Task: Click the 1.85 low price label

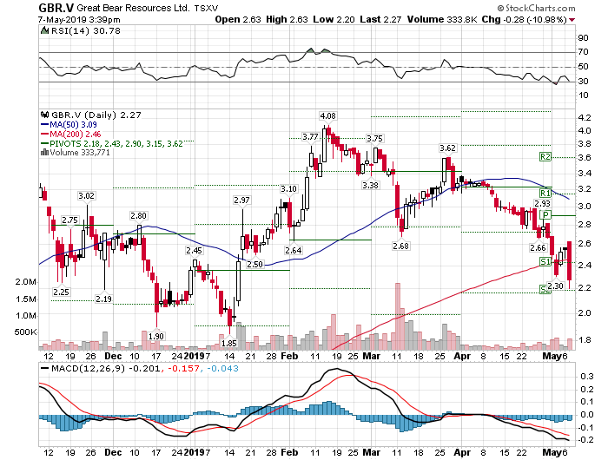Action: tap(228, 343)
